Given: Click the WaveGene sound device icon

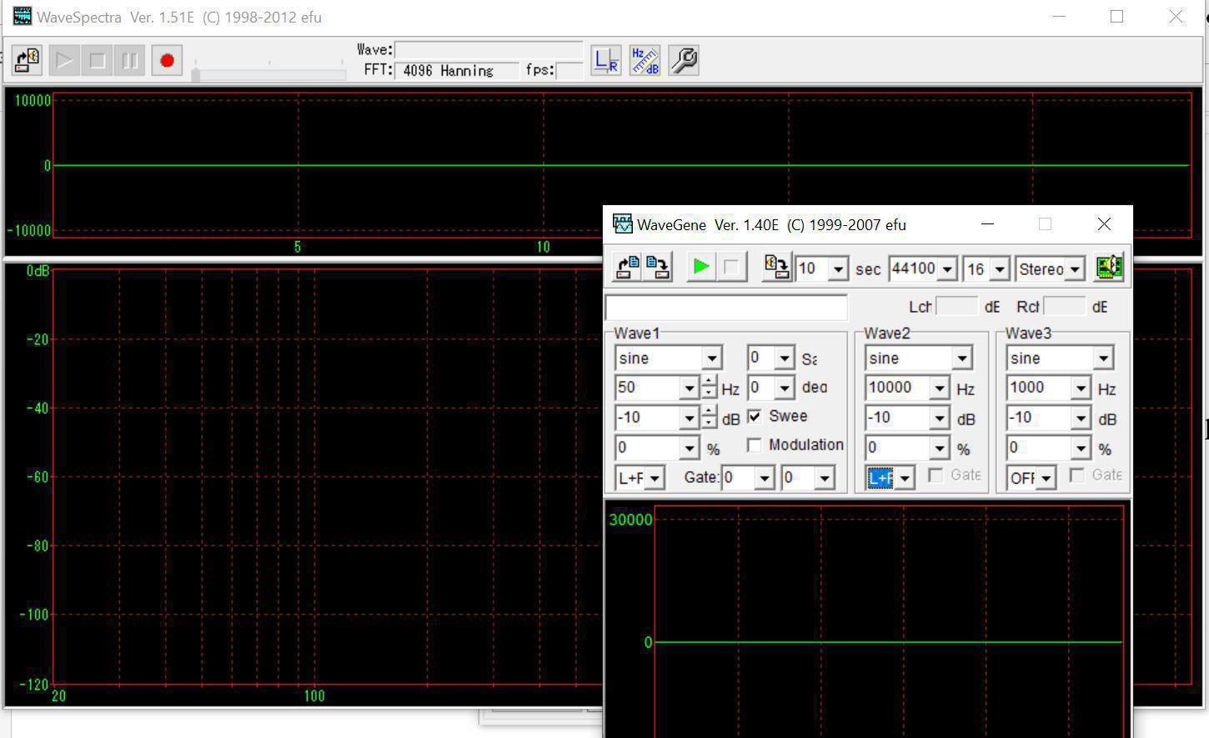Looking at the screenshot, I should coord(1108,268).
